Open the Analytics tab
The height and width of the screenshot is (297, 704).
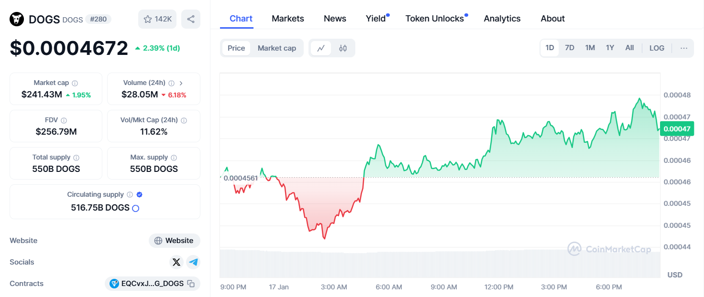point(502,19)
